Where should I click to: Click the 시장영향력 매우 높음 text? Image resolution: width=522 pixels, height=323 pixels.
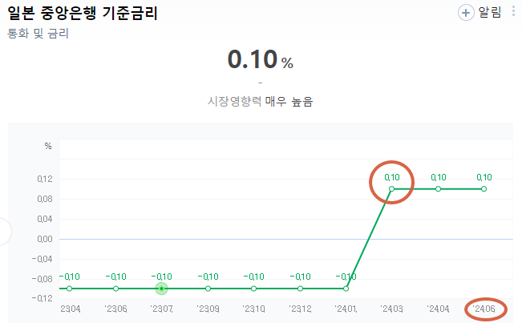(261, 102)
